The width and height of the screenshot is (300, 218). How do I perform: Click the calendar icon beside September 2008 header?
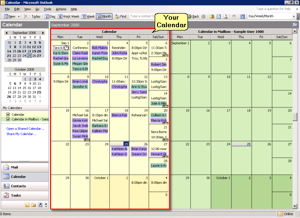(x=295, y=25)
